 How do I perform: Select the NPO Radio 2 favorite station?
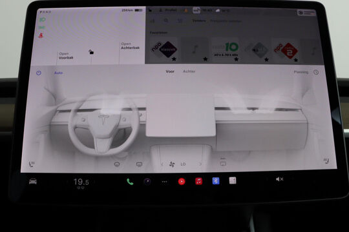[x=286, y=51]
